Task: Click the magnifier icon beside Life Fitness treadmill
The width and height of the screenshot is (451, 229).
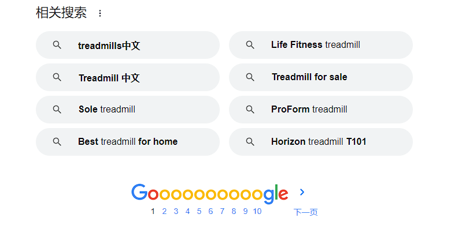Action: 250,45
